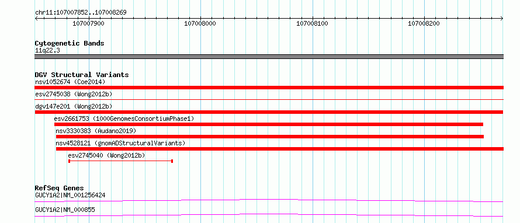Click the DGV Structural Variants track title
The width and height of the screenshot is (520, 223).
tap(82, 75)
